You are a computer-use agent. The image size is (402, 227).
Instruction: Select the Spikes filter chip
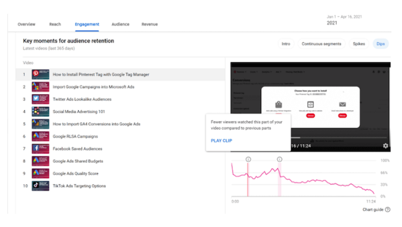[x=359, y=44]
